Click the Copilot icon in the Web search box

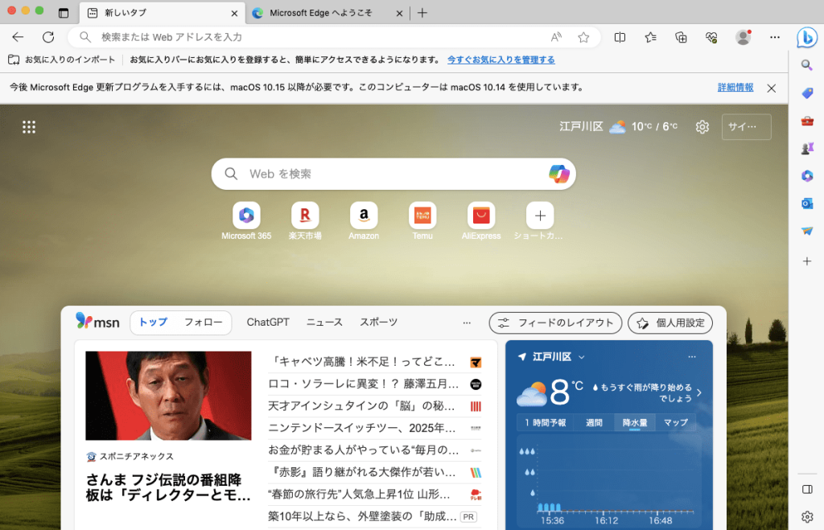(x=558, y=174)
